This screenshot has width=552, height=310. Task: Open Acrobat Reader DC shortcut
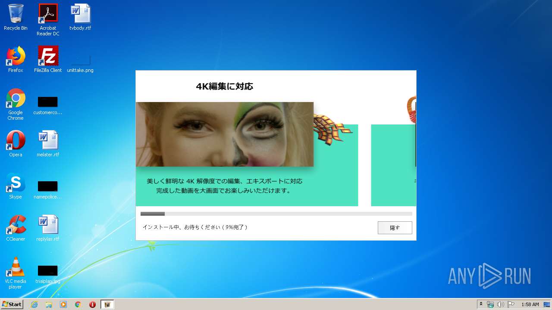(48, 20)
